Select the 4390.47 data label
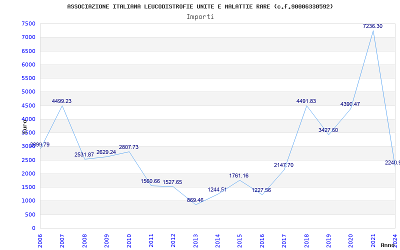 tap(350, 104)
